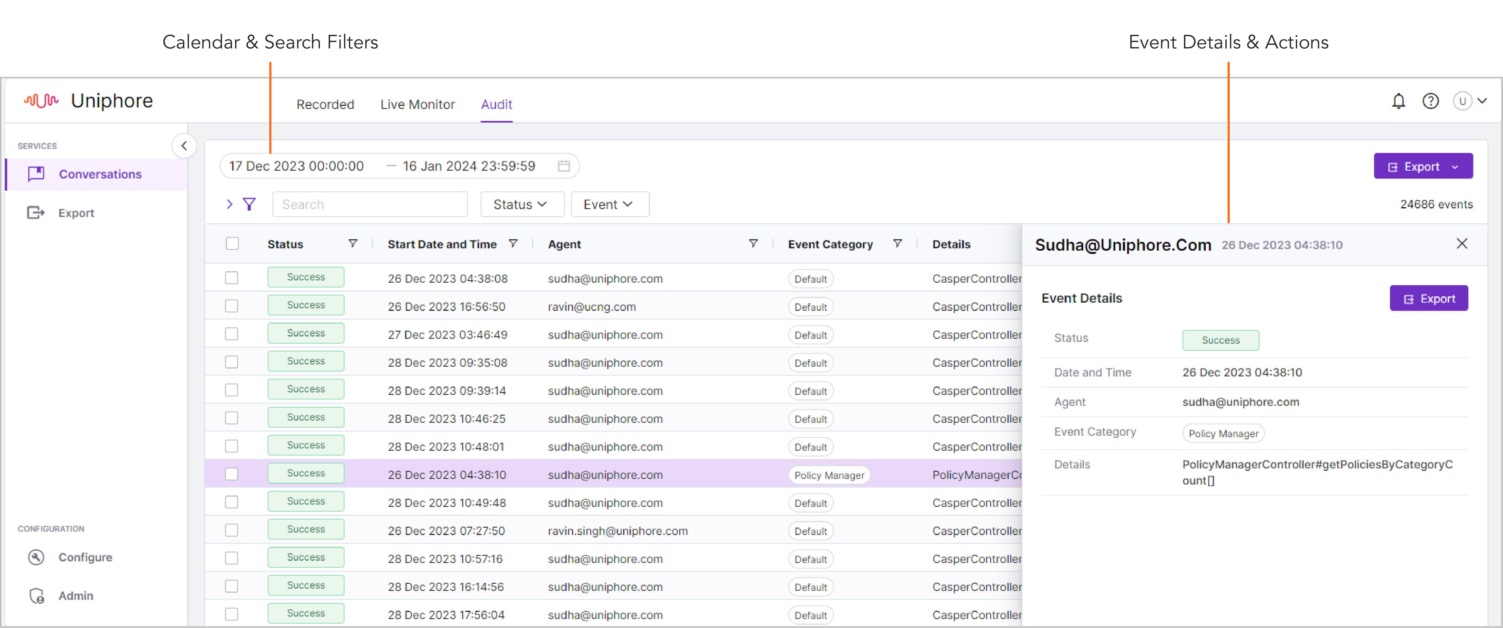Open the Status filter dropdown
Viewport: 1503px width, 628px height.
tap(522, 205)
